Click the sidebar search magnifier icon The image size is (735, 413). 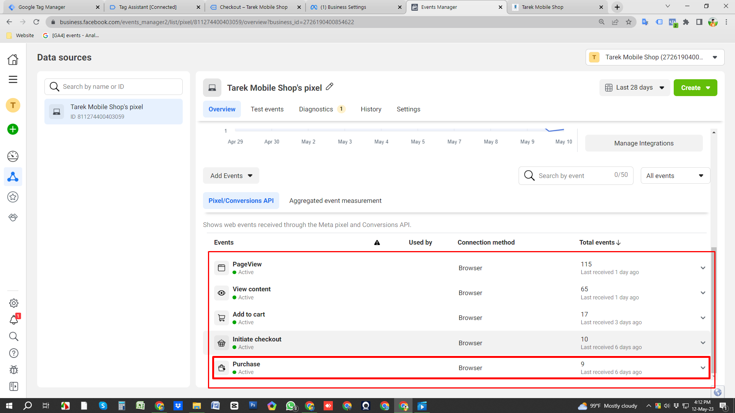click(14, 336)
